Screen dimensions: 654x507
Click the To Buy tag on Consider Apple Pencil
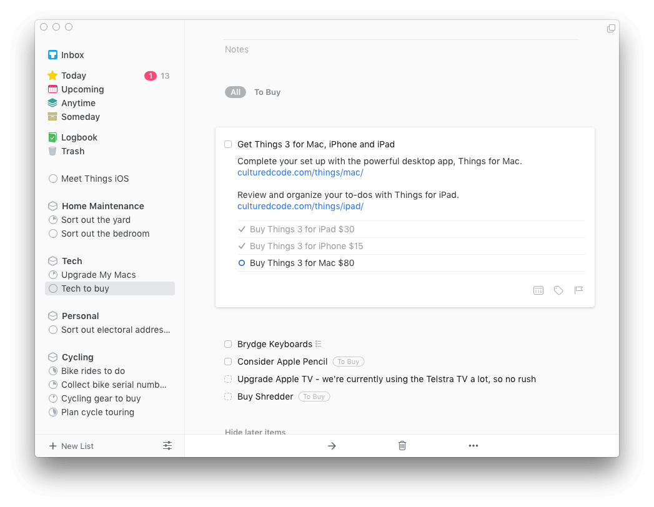pyautogui.click(x=349, y=362)
